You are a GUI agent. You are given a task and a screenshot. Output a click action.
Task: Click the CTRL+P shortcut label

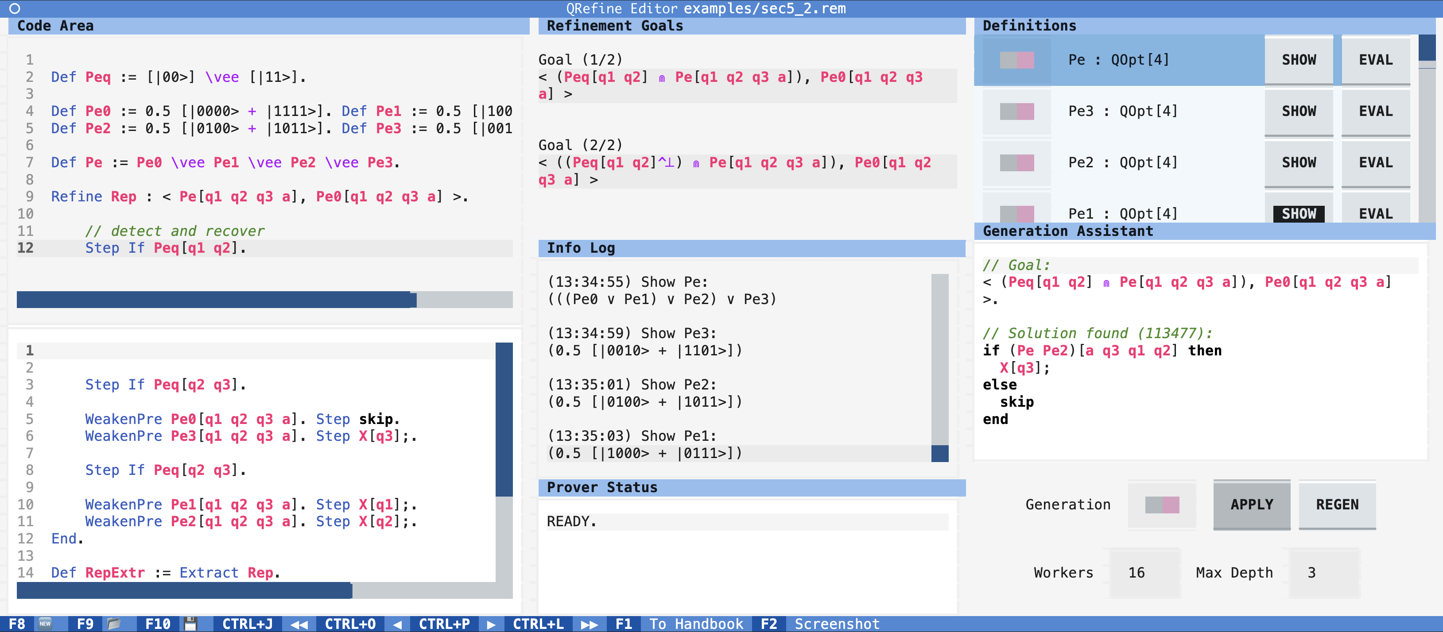click(444, 624)
